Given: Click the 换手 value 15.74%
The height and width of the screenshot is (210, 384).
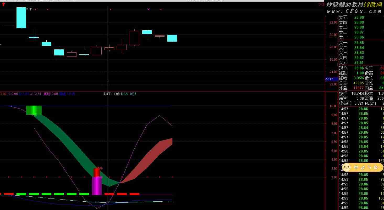Looking at the screenshot, I should pyautogui.click(x=358, y=93).
